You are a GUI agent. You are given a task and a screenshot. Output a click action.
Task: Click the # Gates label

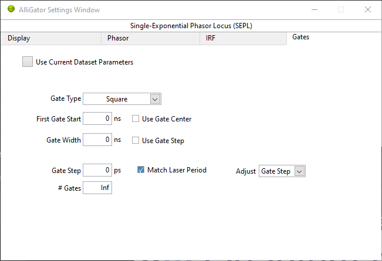(69, 188)
